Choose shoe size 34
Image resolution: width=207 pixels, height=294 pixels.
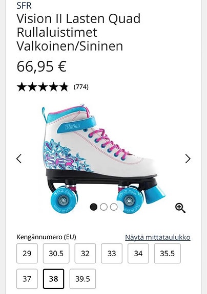coord(138,253)
